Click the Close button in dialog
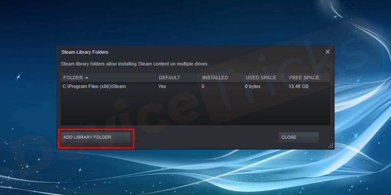391x195 pixels. [299, 137]
